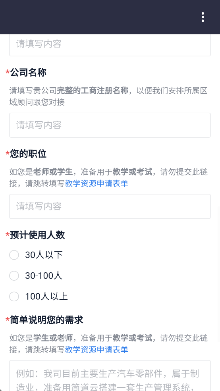Screen dimensions: 220x391
Task: Tap the 简单说明您的需求 field label
Action: [x=46, y=320]
